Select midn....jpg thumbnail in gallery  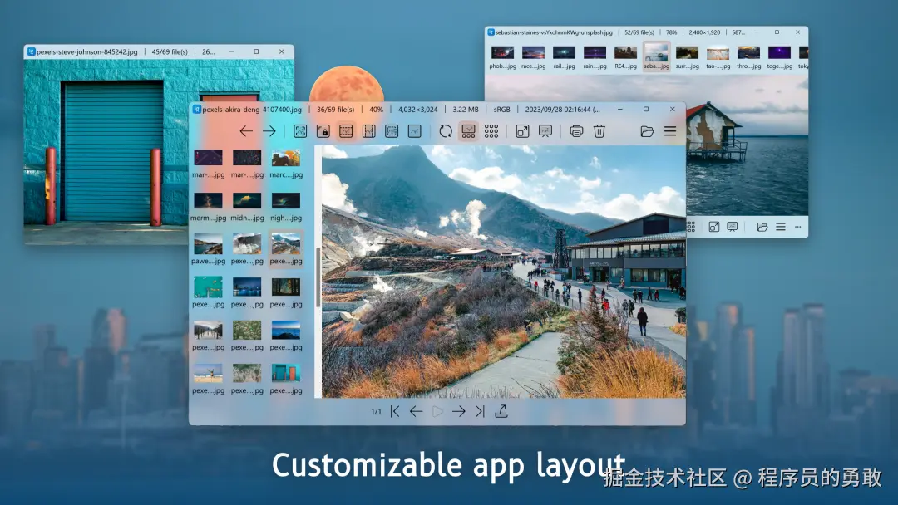point(247,207)
